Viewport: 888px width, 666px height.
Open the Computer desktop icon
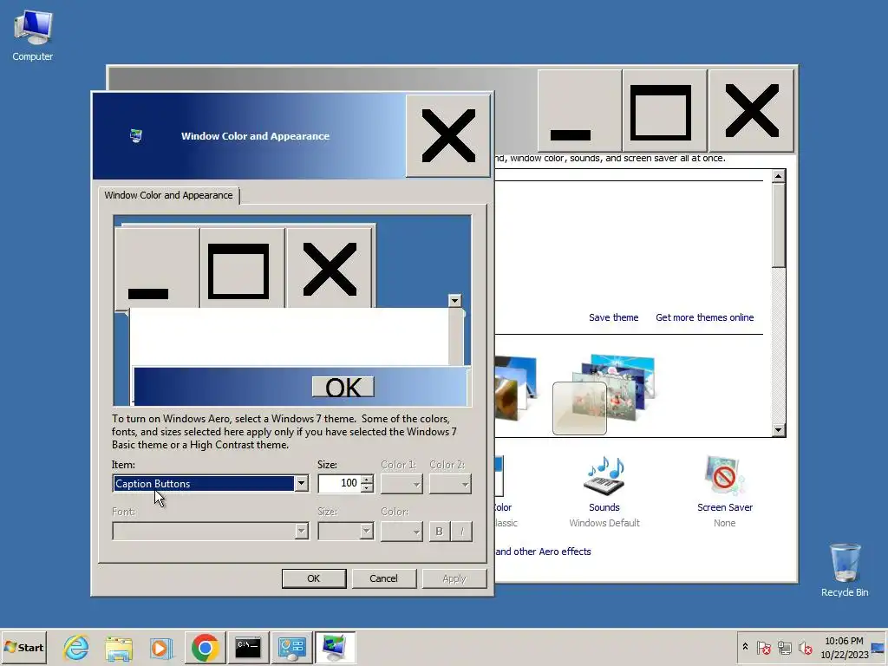32,35
